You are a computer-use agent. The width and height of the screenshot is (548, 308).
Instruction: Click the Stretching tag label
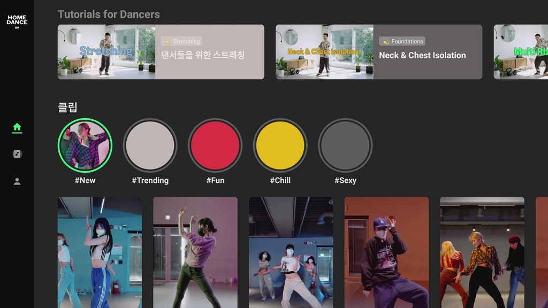click(x=182, y=41)
